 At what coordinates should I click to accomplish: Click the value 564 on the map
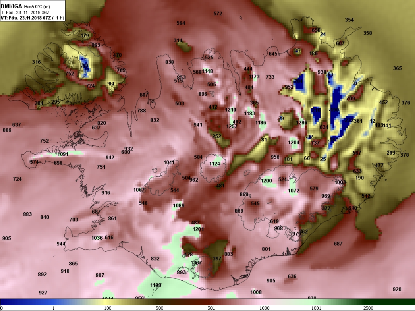click(x=181, y=23)
